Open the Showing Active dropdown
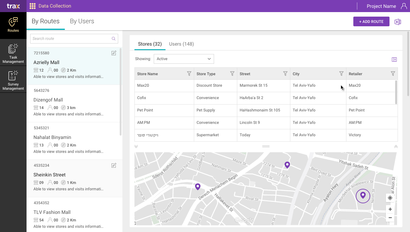The height and width of the screenshot is (232, 410). point(184,59)
